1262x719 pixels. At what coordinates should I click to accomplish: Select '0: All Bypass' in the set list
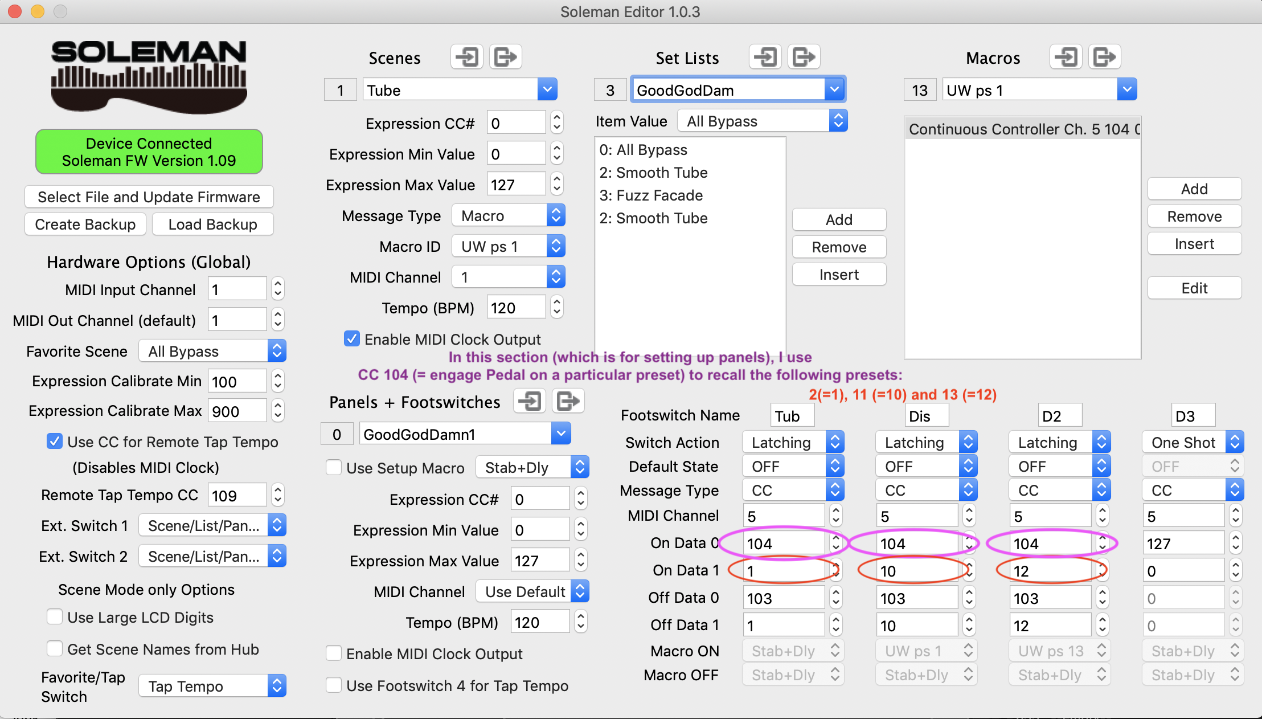coord(690,149)
